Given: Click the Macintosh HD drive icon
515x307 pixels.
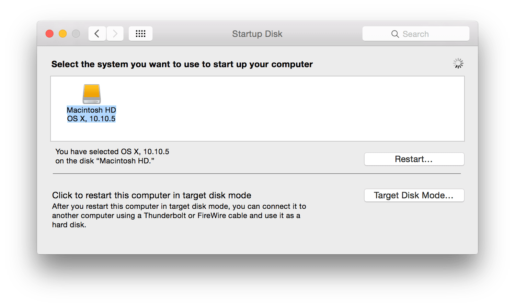Looking at the screenshot, I should pyautogui.click(x=92, y=94).
